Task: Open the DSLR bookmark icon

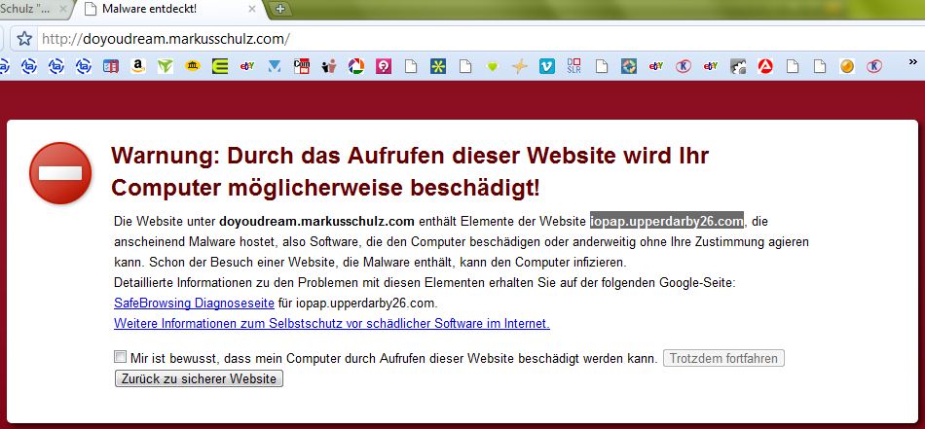Action: (x=574, y=67)
